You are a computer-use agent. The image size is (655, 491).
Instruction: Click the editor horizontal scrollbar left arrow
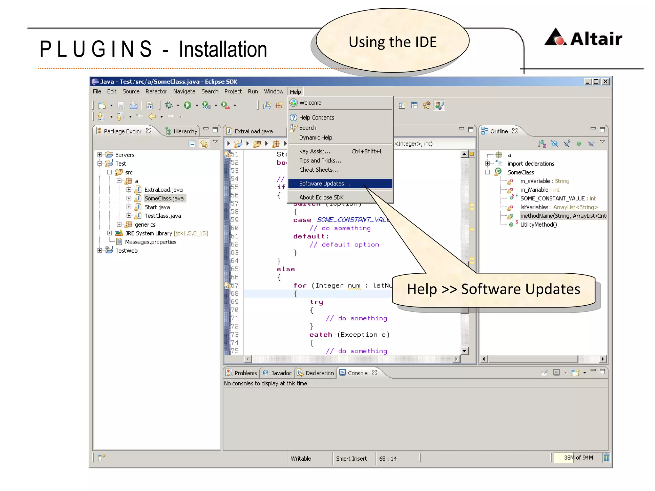click(248, 359)
